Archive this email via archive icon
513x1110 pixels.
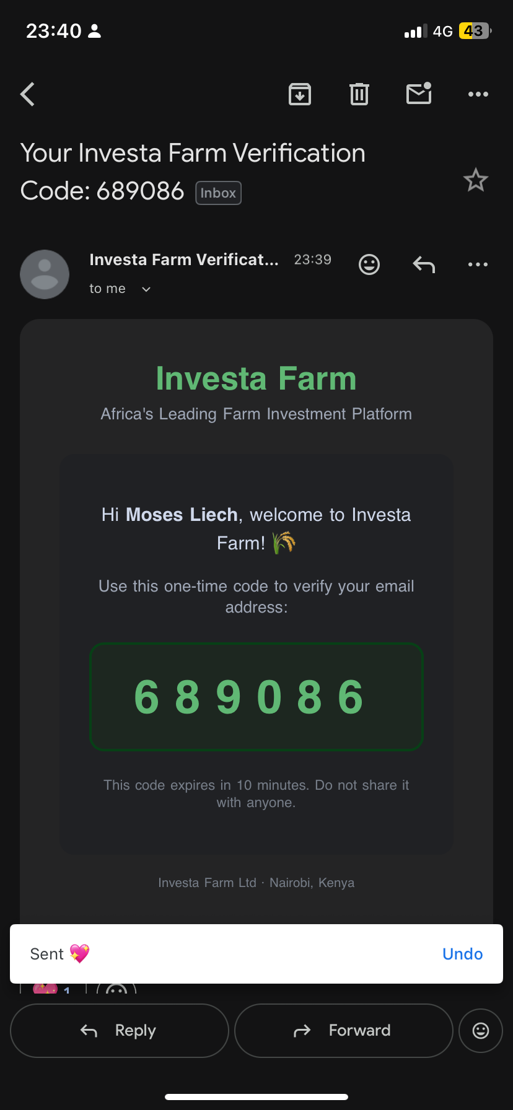coord(300,94)
